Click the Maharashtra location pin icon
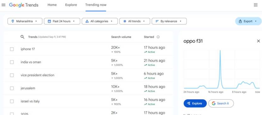Screen dimensions: 262x115 13,21
